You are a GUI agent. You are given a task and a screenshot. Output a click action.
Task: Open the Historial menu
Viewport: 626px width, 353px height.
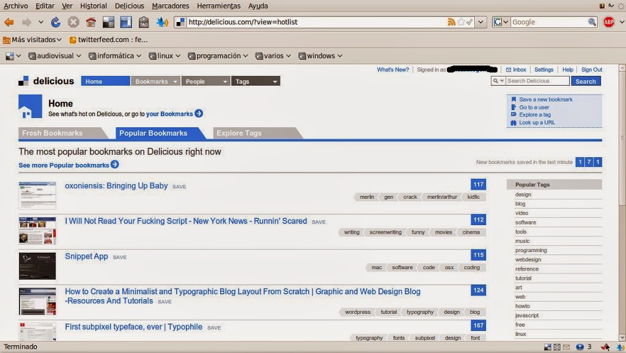(94, 6)
